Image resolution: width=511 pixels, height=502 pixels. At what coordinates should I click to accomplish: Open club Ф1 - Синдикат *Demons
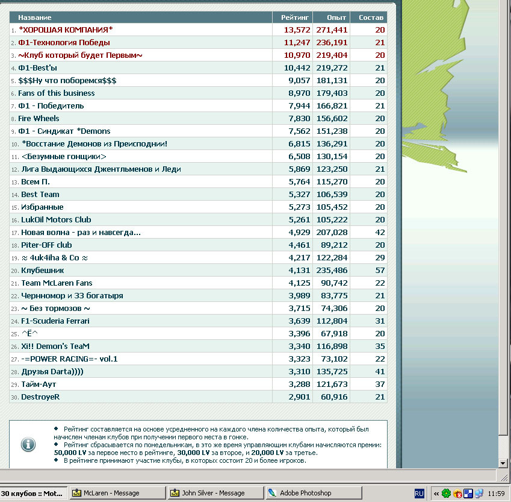tap(64, 131)
